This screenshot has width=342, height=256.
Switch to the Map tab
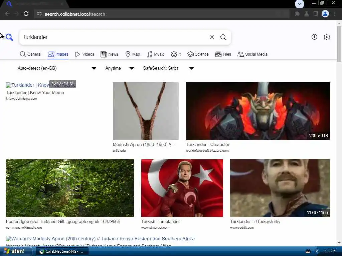point(133,54)
